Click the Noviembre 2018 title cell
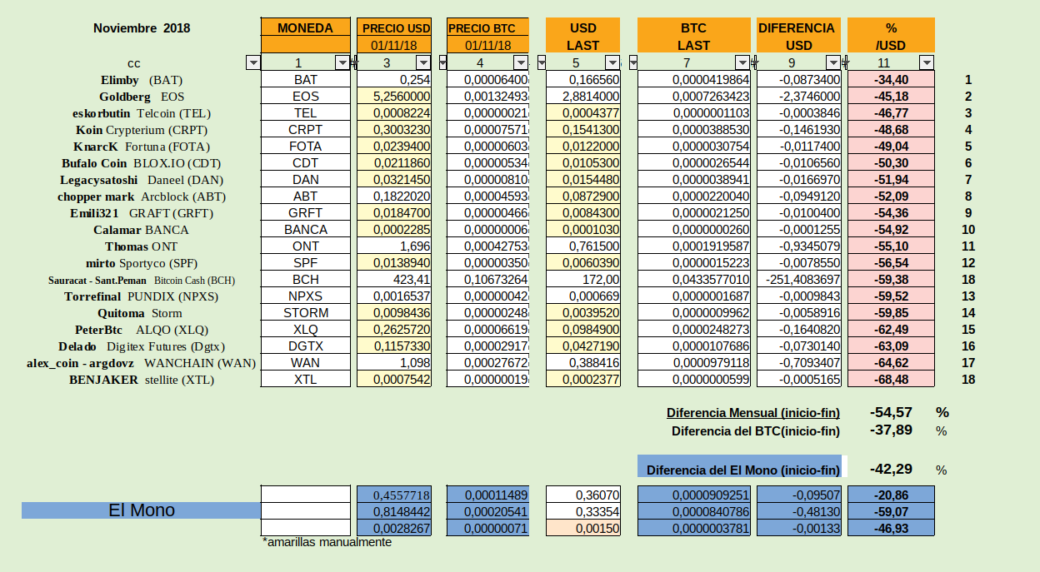Viewport: 1040px width, 572px height. (142, 27)
